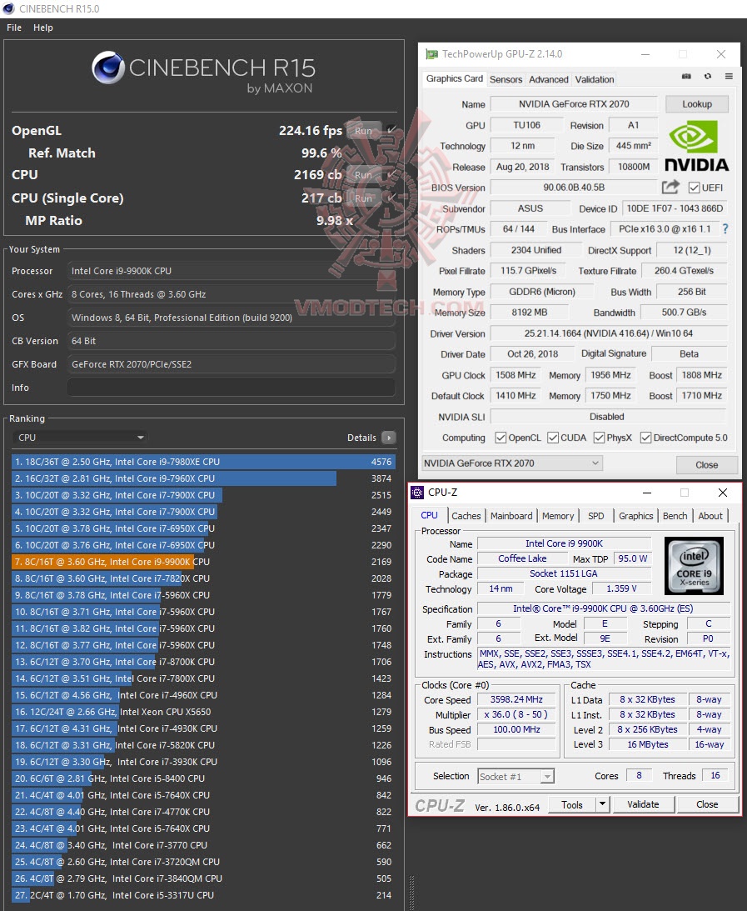Select ranking row 13 Core i7-8700K
747x911 pixels.
[203, 662]
